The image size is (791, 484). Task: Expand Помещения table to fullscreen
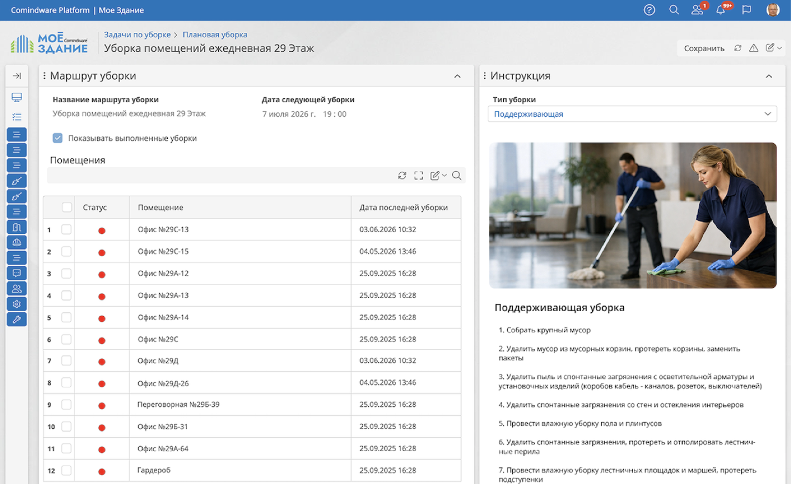(419, 176)
